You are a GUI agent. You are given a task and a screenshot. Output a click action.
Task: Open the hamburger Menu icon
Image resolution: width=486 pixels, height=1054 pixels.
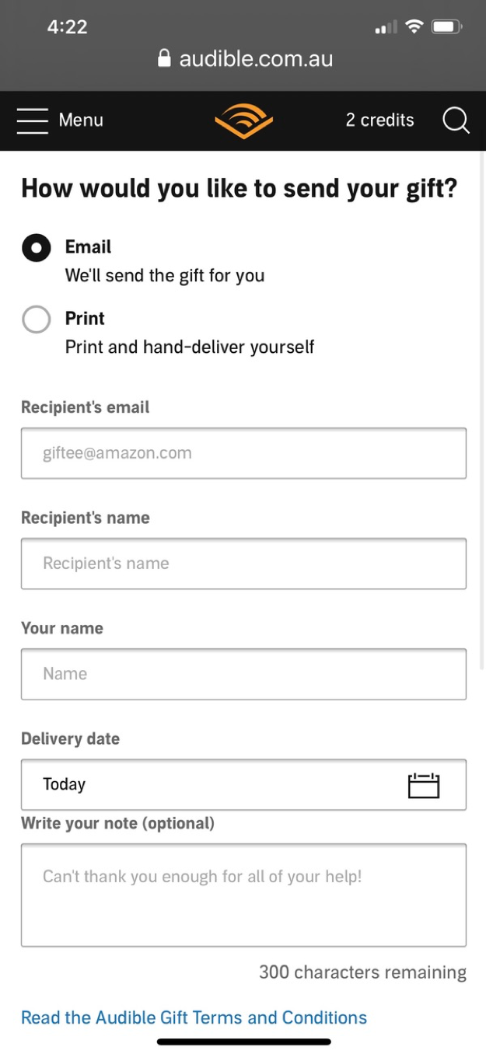pyautogui.click(x=33, y=120)
